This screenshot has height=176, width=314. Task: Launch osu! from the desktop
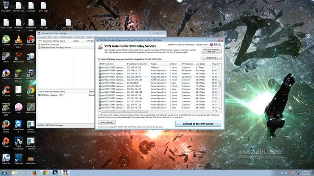(19, 109)
